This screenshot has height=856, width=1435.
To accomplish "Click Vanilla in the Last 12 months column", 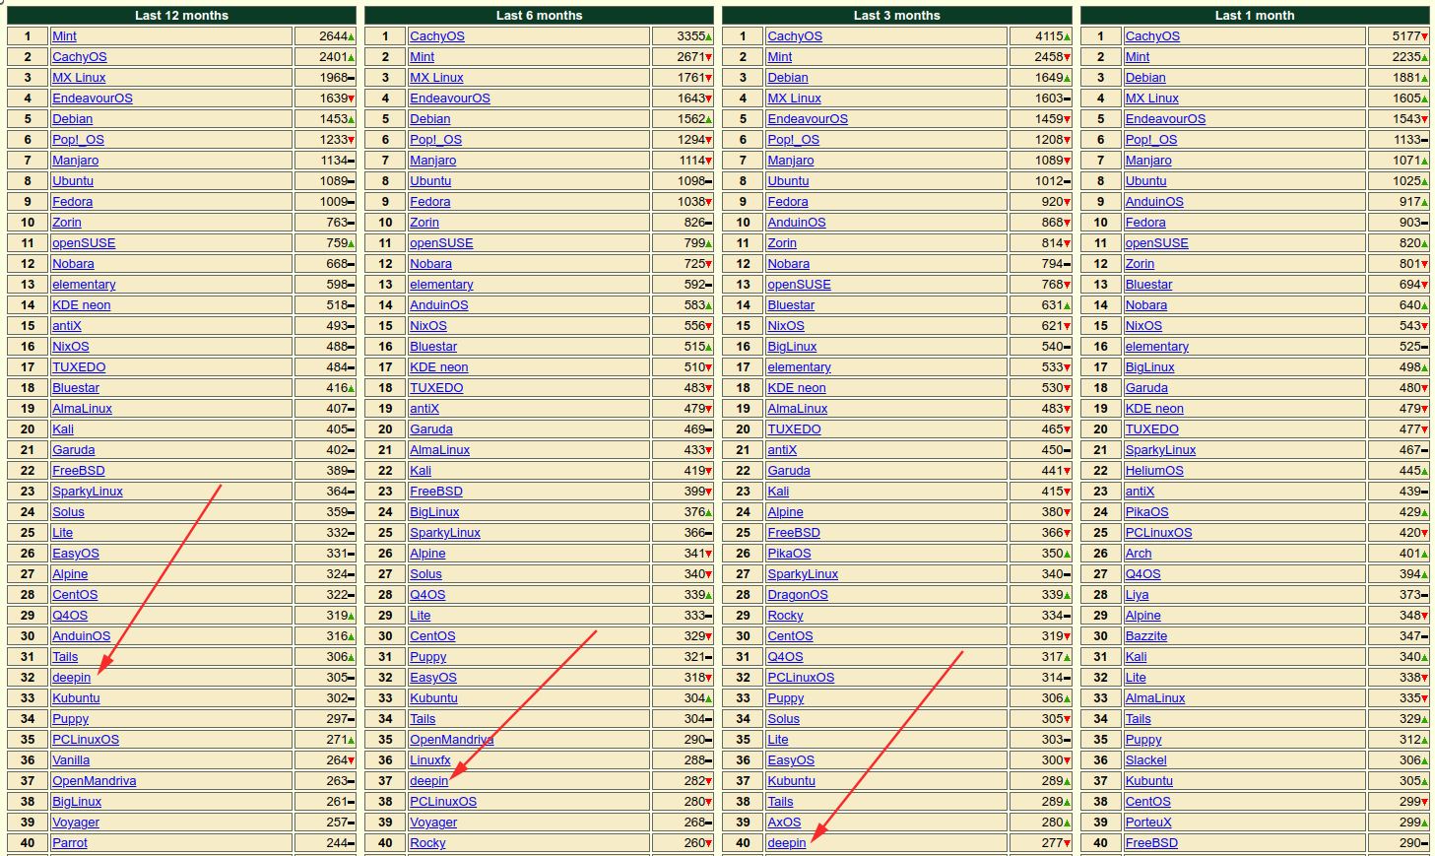I will [x=70, y=760].
